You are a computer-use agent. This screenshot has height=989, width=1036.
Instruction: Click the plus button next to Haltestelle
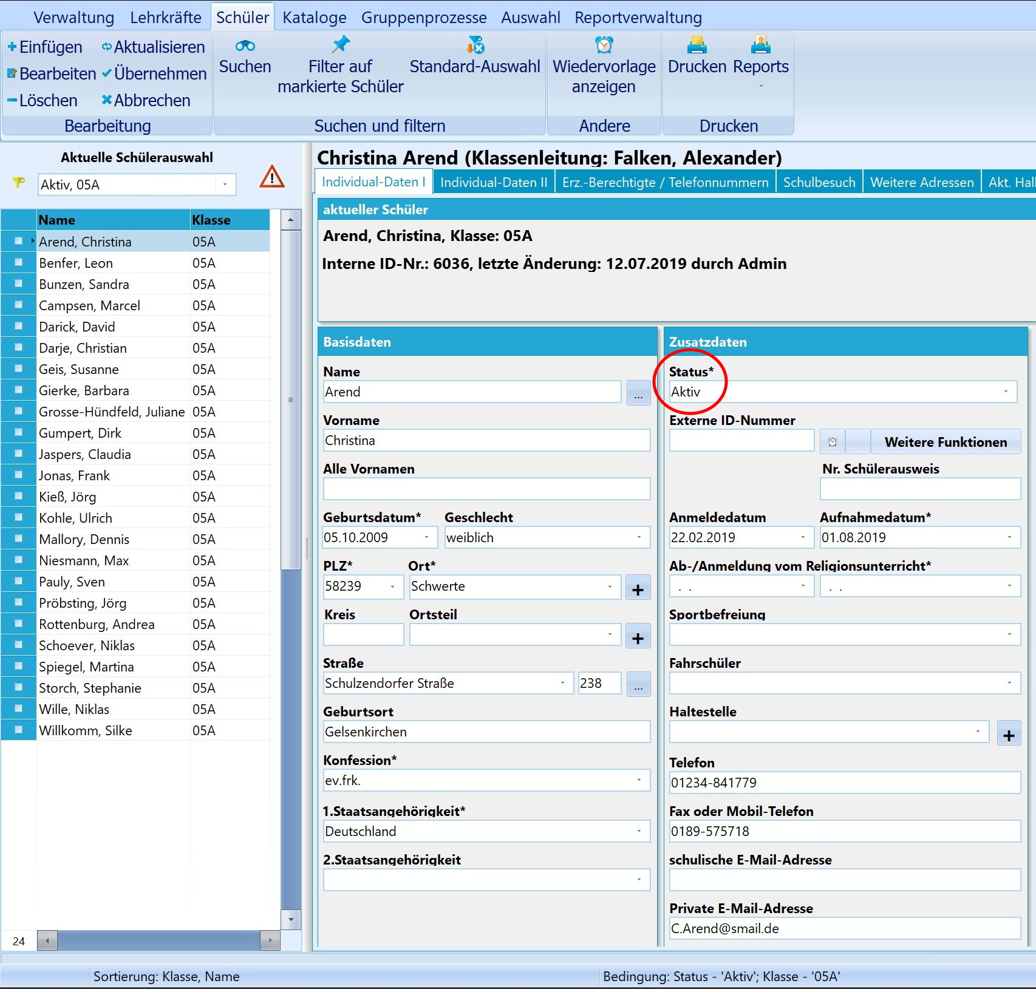(1009, 735)
